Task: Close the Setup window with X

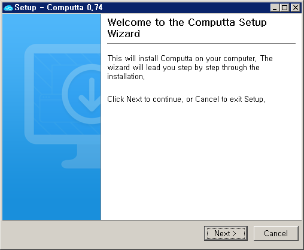Action: point(295,8)
